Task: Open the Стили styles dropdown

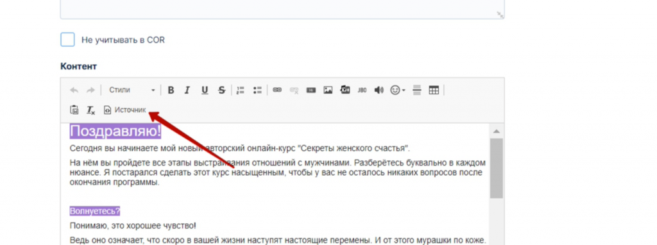Action: [x=132, y=90]
